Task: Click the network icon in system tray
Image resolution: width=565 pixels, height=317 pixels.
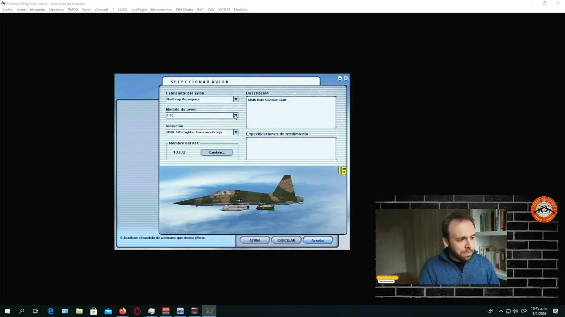Action: 508,311
